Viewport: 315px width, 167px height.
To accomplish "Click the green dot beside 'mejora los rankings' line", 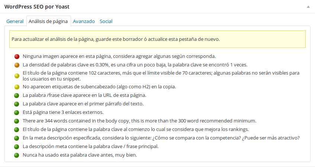I will (x=17, y=130).
